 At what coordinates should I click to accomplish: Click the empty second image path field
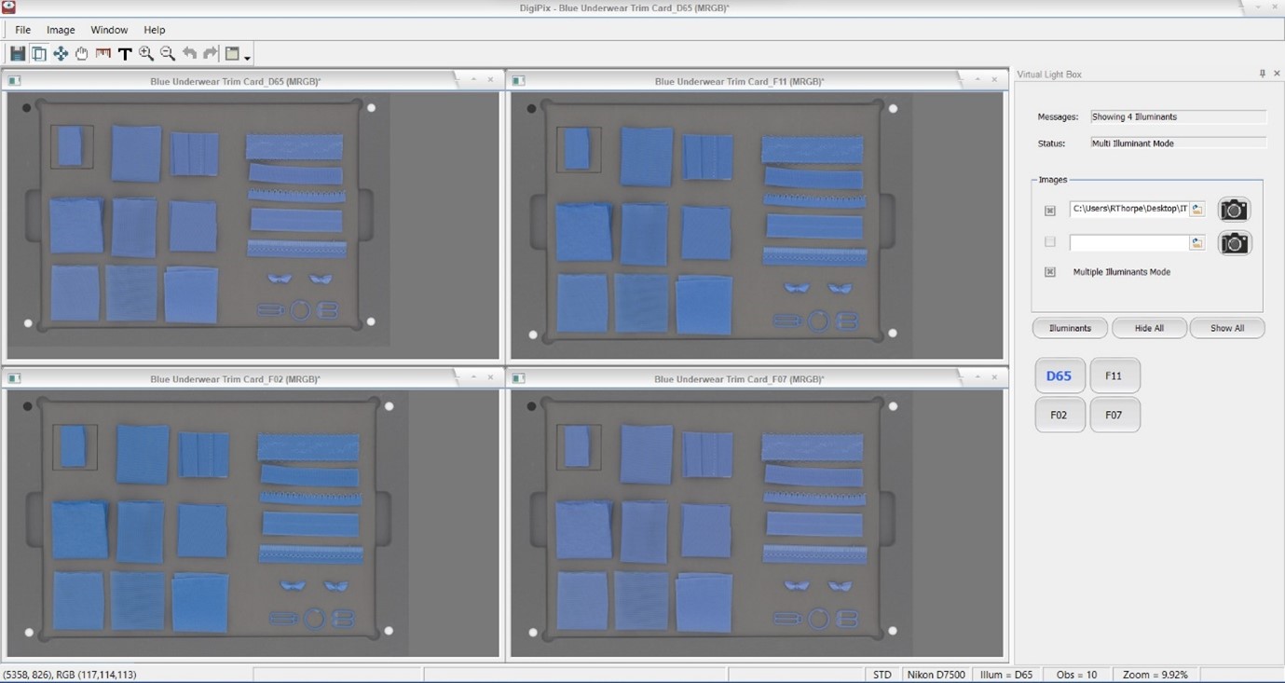click(x=1129, y=243)
